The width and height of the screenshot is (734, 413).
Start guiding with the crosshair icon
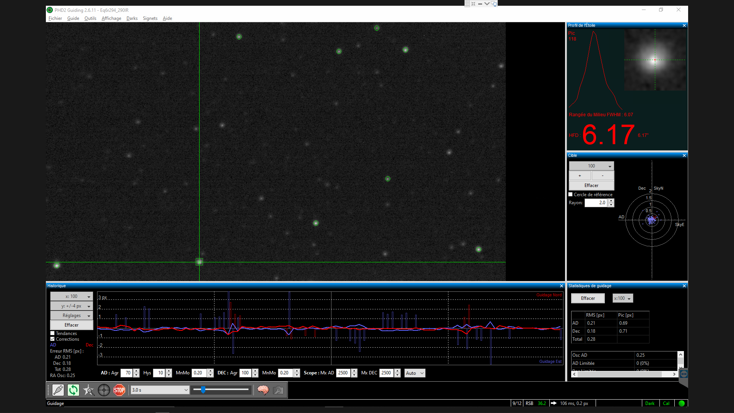pyautogui.click(x=104, y=390)
